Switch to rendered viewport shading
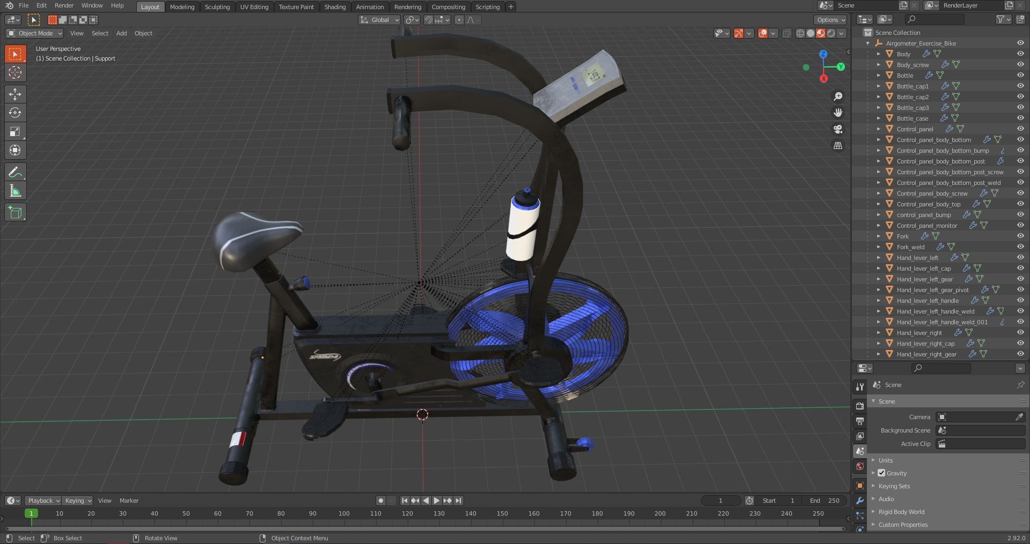Image resolution: width=1030 pixels, height=544 pixels. pyautogui.click(x=831, y=33)
